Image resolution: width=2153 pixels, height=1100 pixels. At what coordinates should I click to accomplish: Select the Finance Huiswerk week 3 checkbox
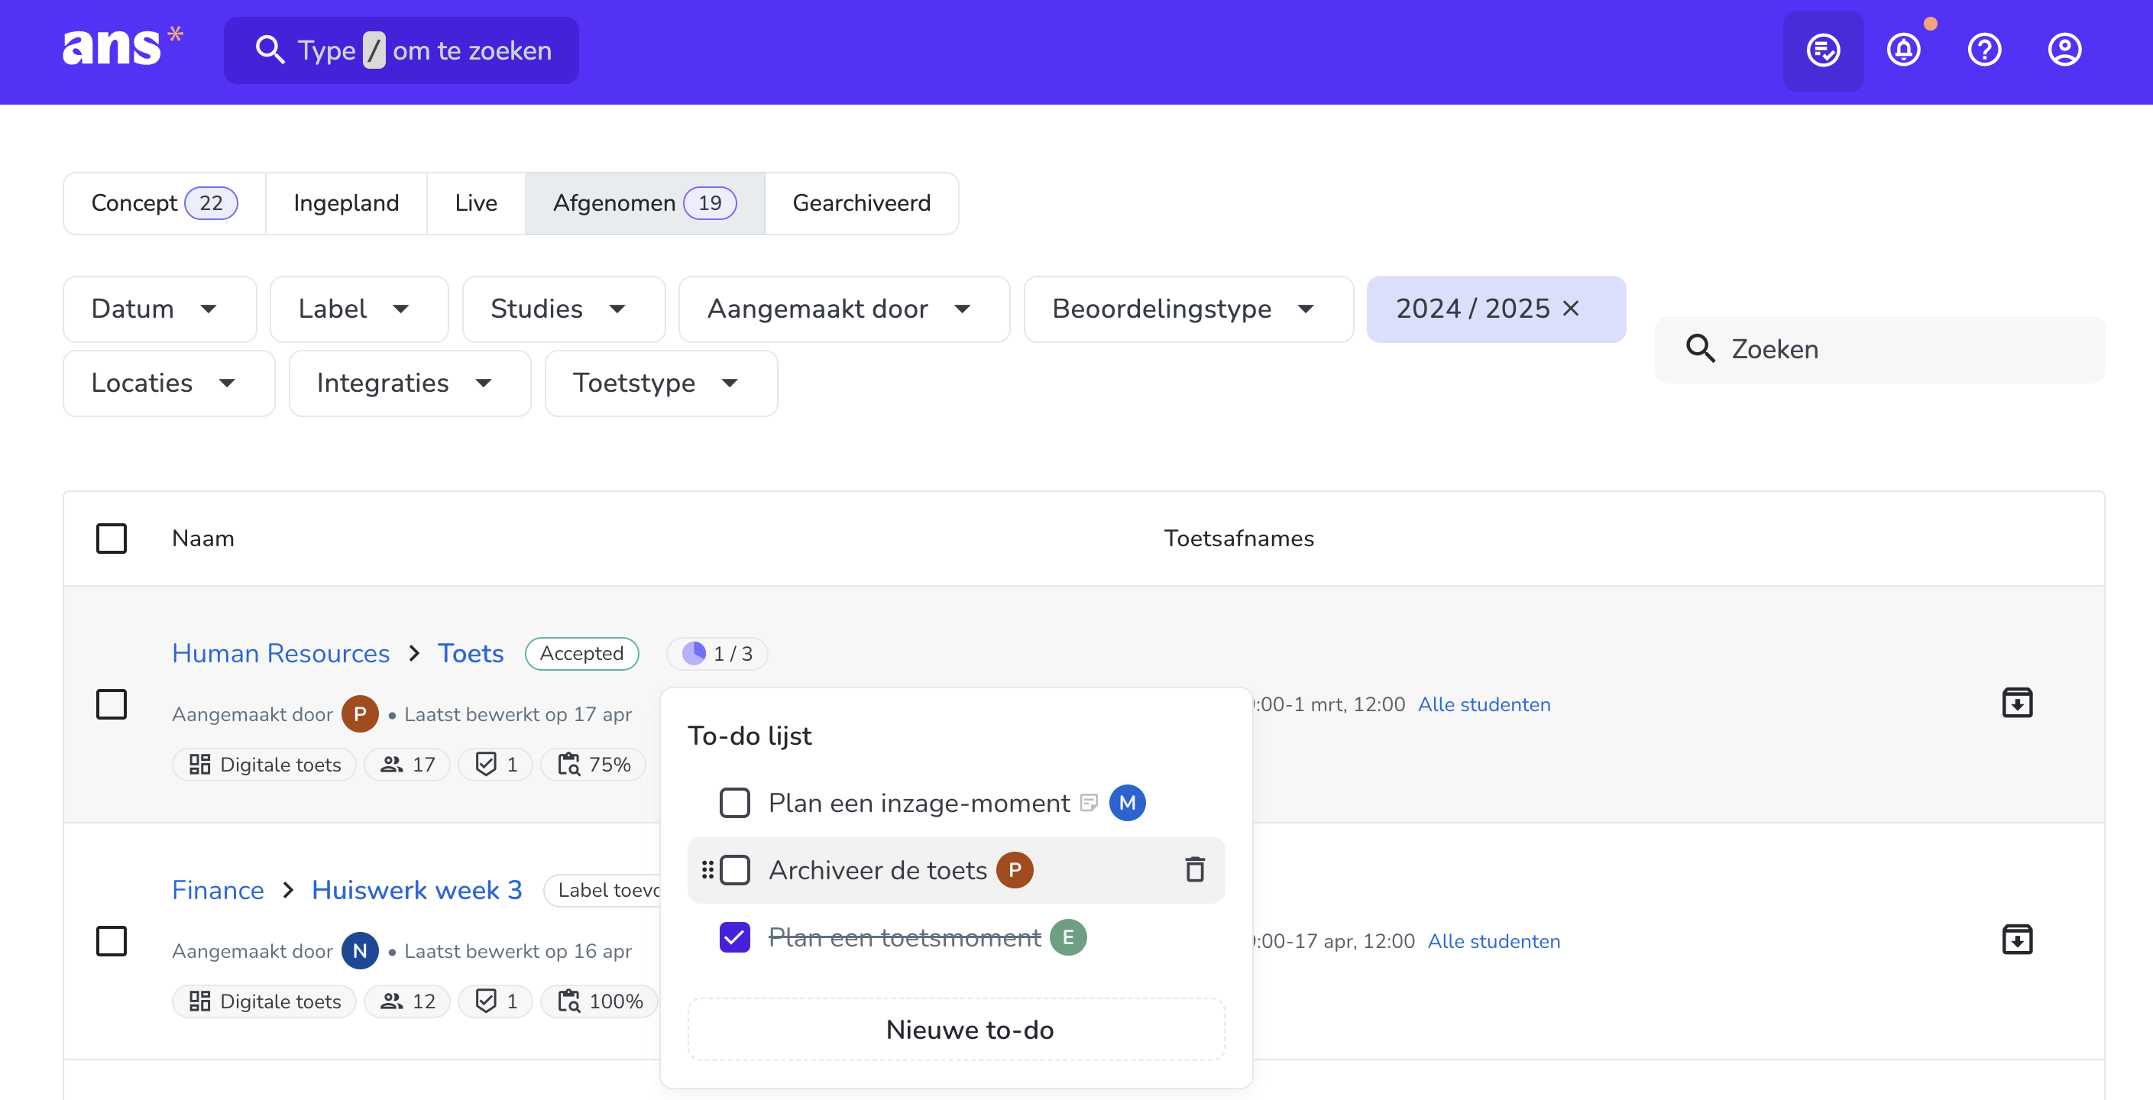pos(111,940)
